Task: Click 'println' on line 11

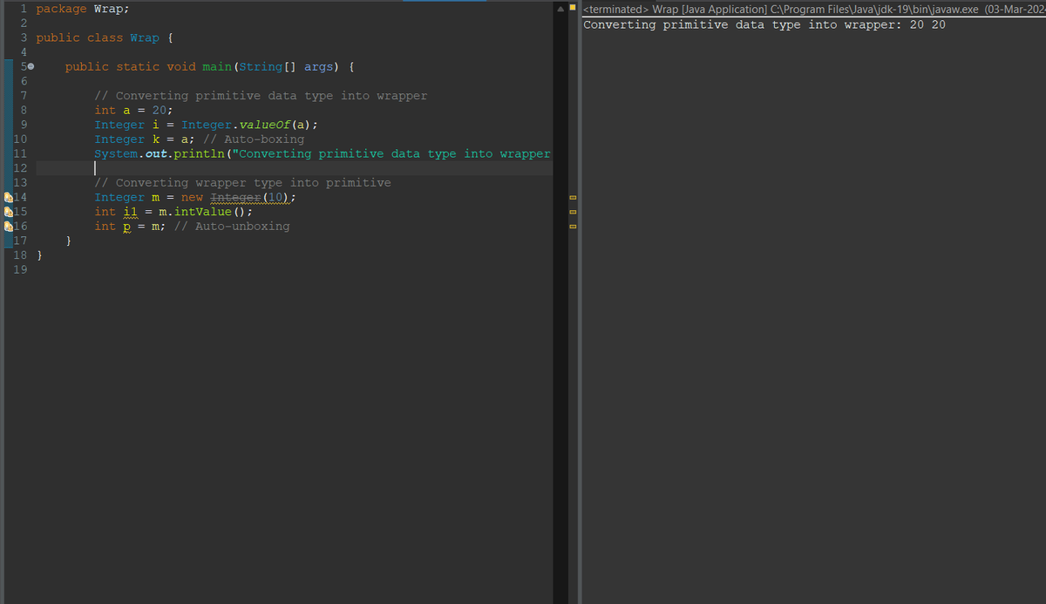Action: 200,154
